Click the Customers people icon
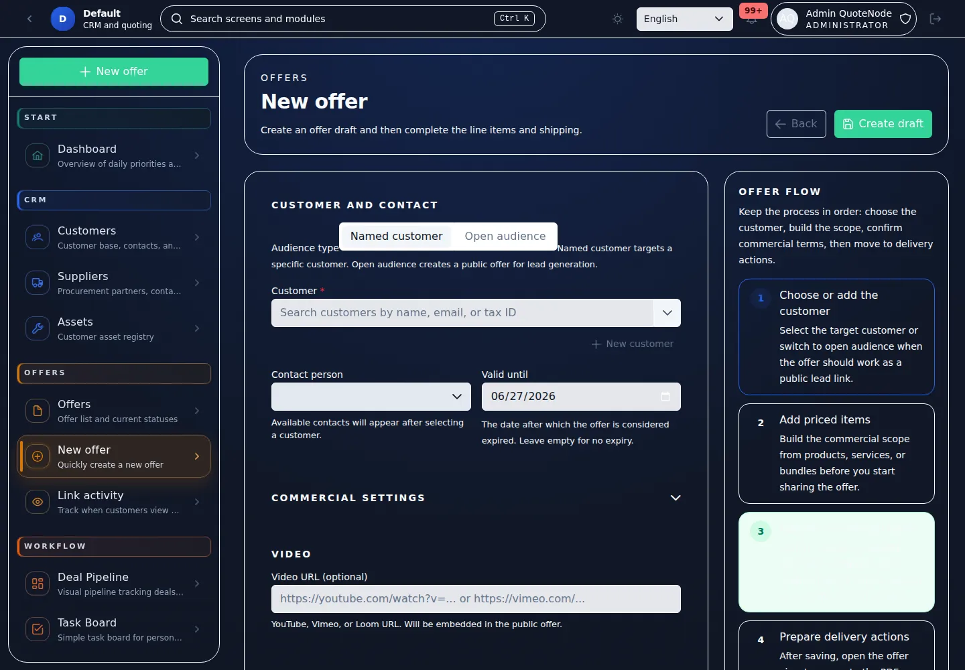965x670 pixels. 38,237
